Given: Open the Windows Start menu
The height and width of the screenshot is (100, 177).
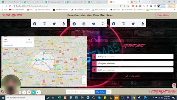Looking at the screenshot, I should pos(3,98).
